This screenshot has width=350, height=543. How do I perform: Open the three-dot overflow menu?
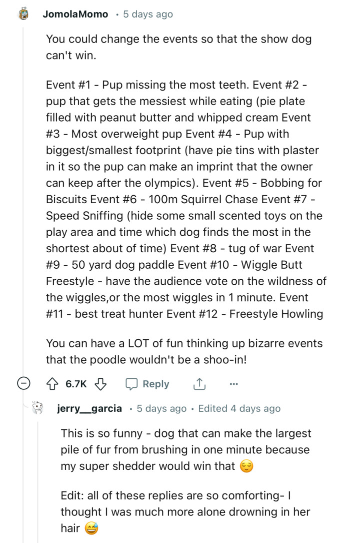click(x=233, y=384)
